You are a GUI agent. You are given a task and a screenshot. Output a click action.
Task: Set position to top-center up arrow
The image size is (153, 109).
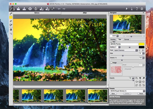[x=140, y=78]
